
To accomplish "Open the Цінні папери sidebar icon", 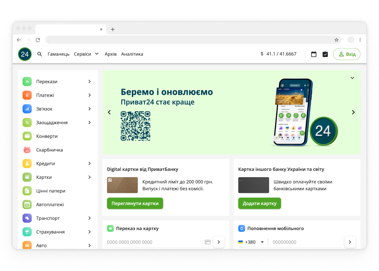I will coord(27,191).
